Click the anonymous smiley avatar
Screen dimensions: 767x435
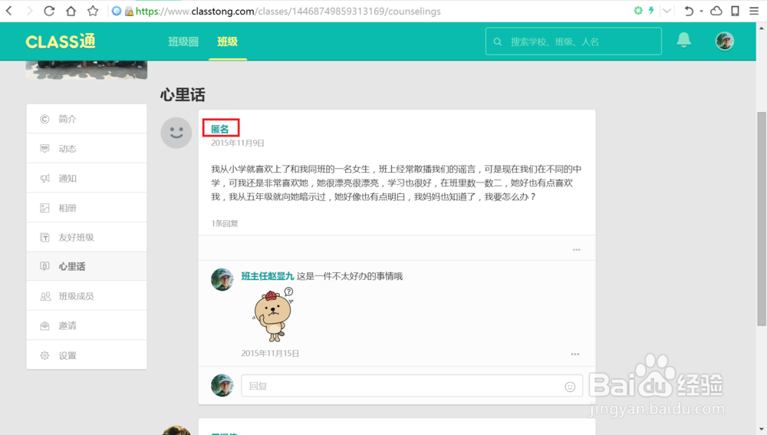pos(176,133)
